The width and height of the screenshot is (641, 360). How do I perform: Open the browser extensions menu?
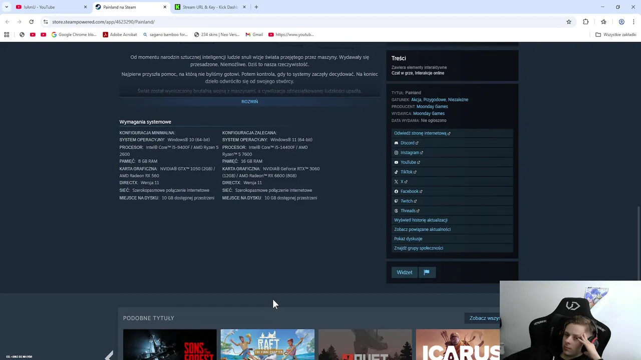point(585,22)
